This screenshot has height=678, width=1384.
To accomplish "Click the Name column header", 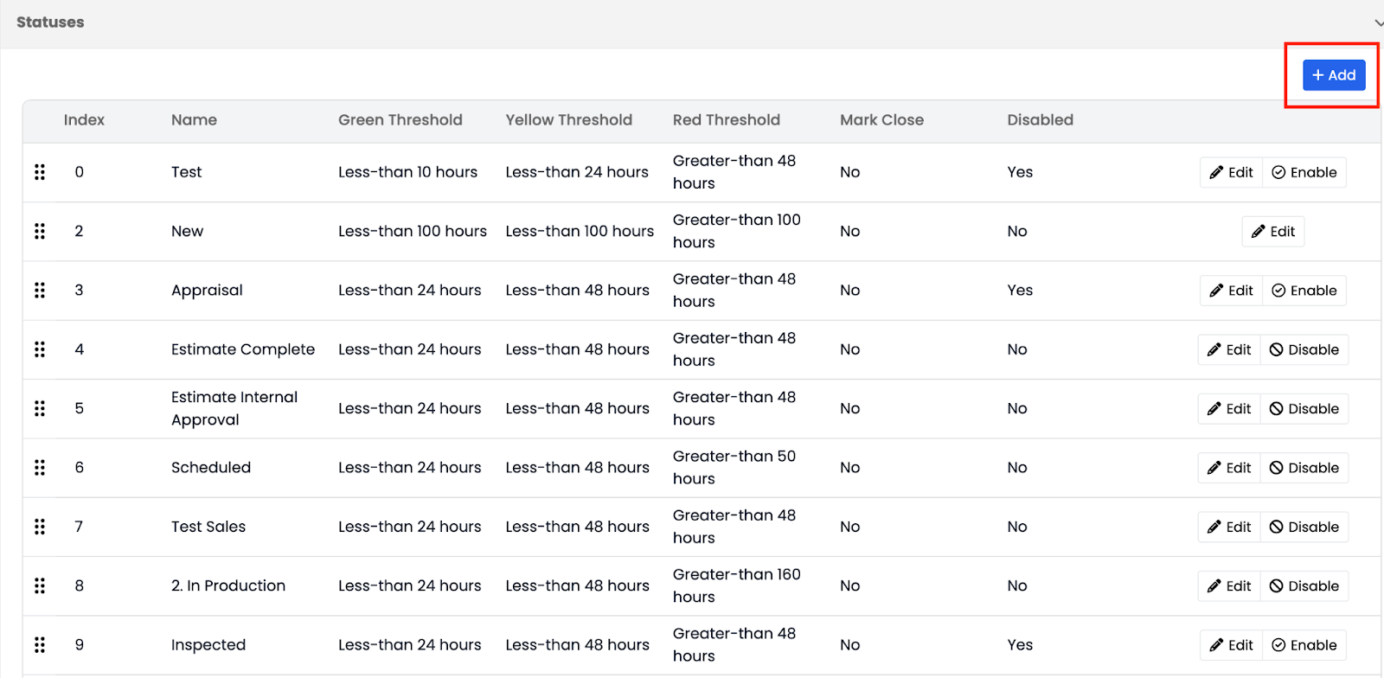I will point(194,120).
